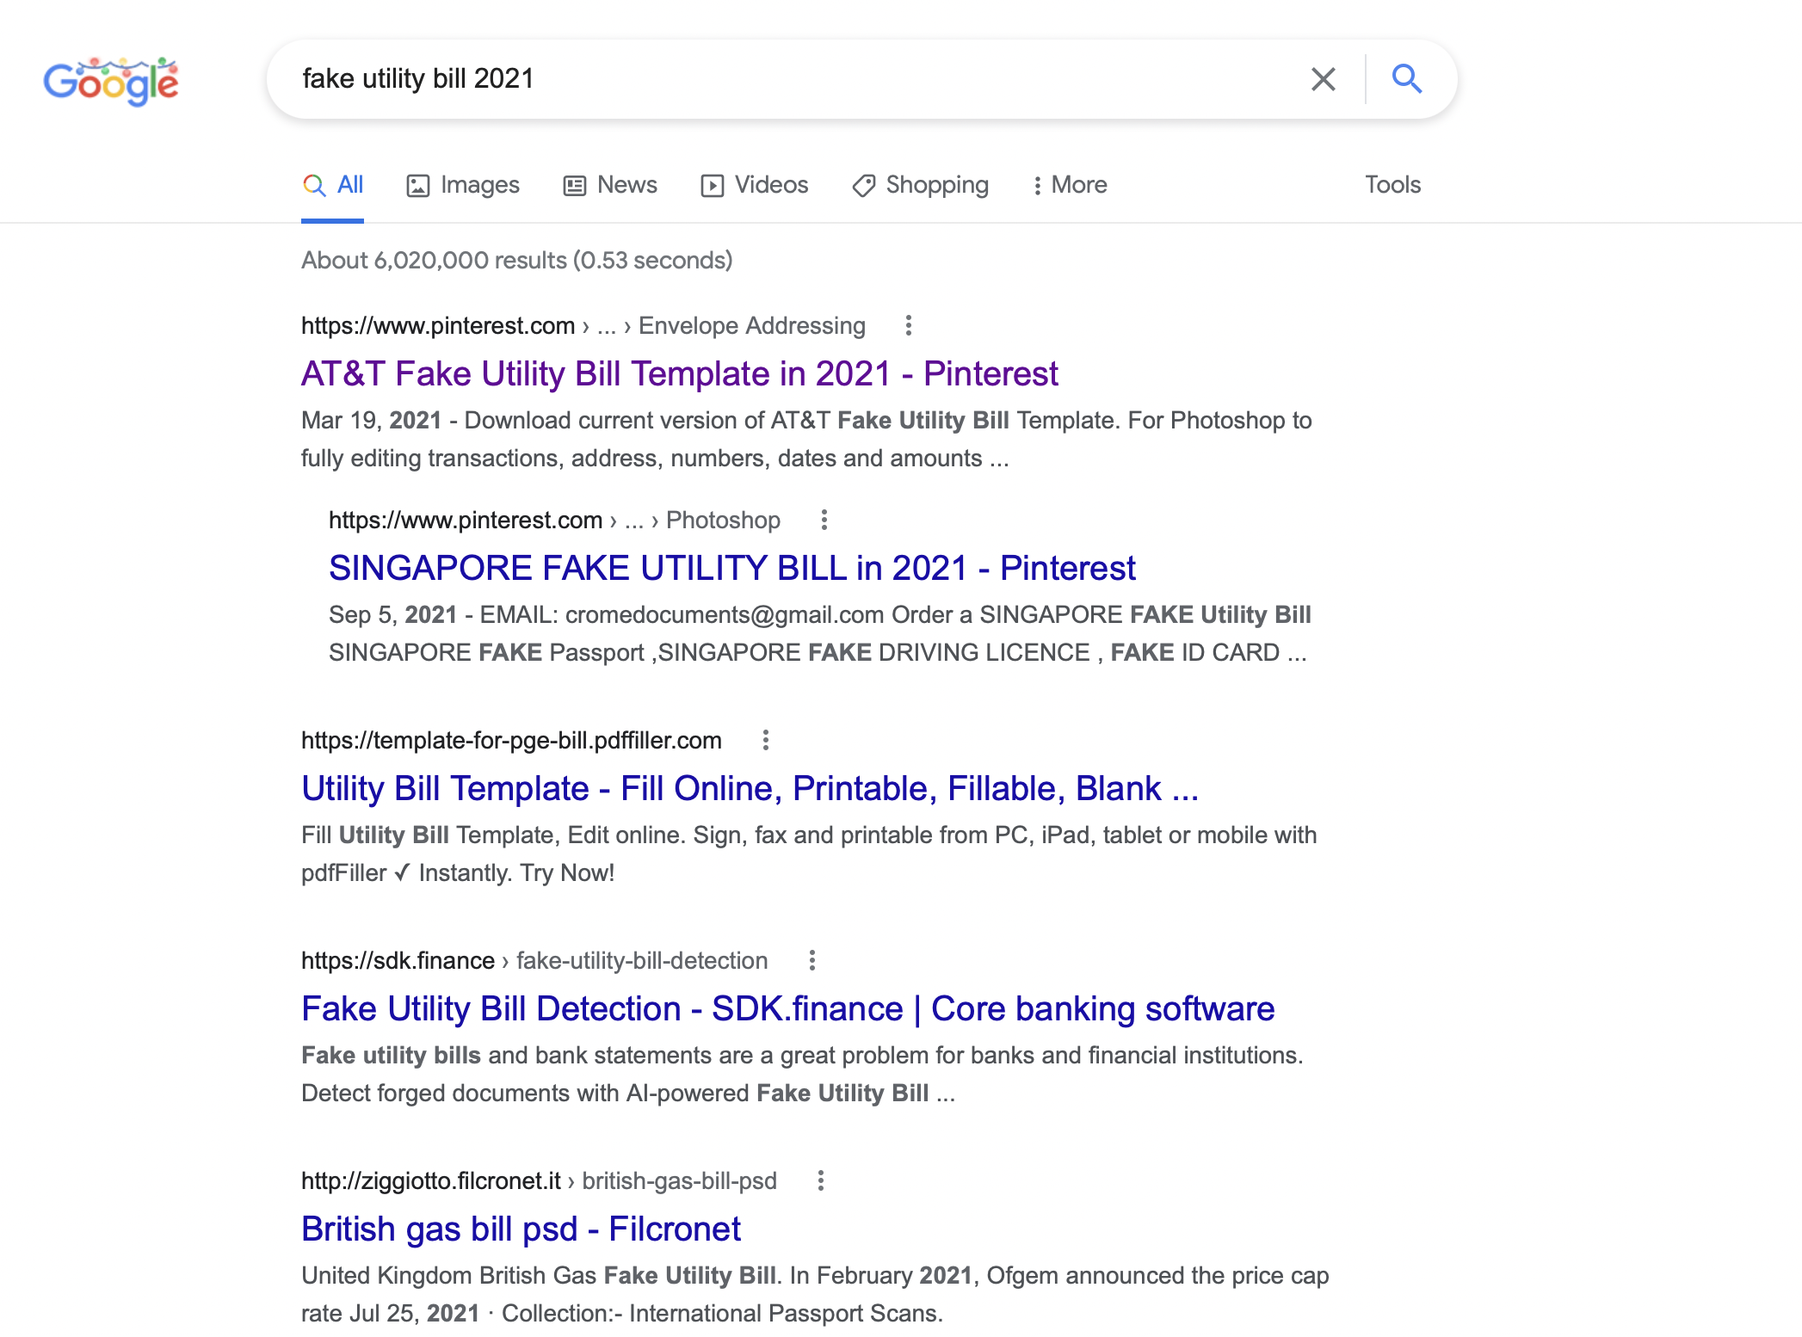1802x1337 pixels.
Task: Open the British gas bill psd result
Action: click(520, 1229)
